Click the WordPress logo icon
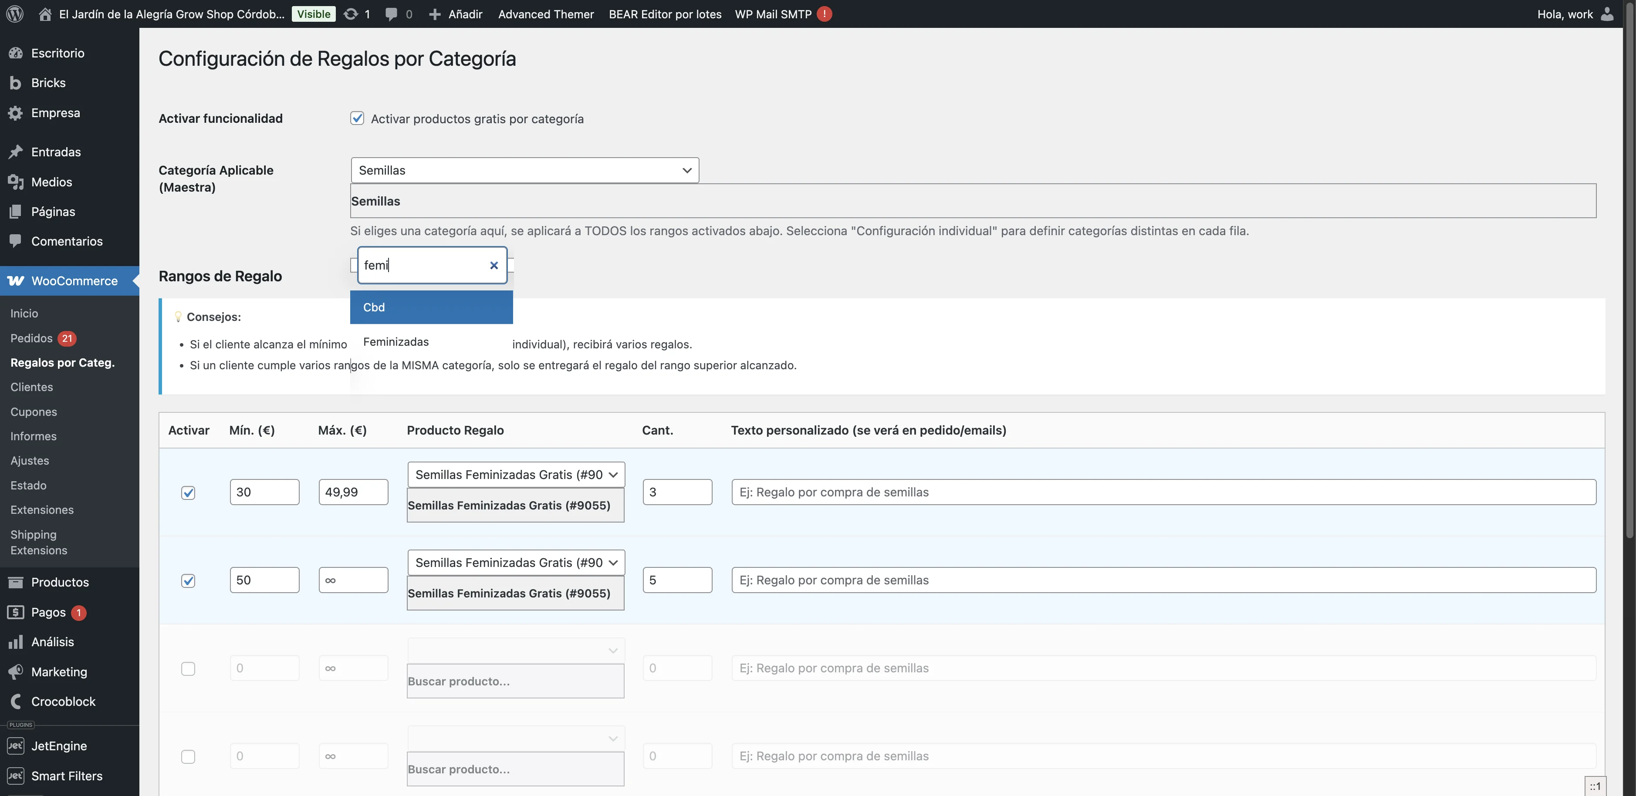This screenshot has height=796, width=1636. pyautogui.click(x=15, y=14)
